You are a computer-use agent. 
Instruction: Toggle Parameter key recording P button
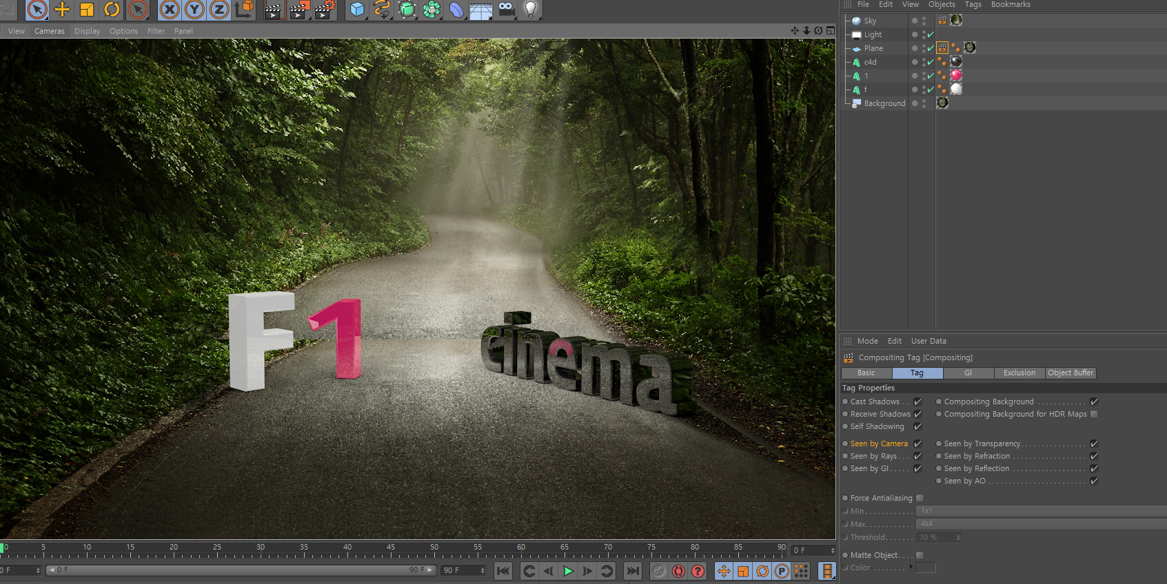click(x=782, y=571)
